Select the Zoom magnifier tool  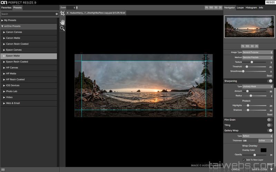click(x=62, y=29)
